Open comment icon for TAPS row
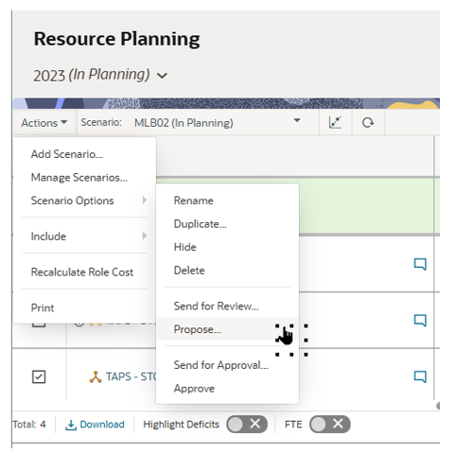This screenshot has height=472, width=473. point(420,376)
